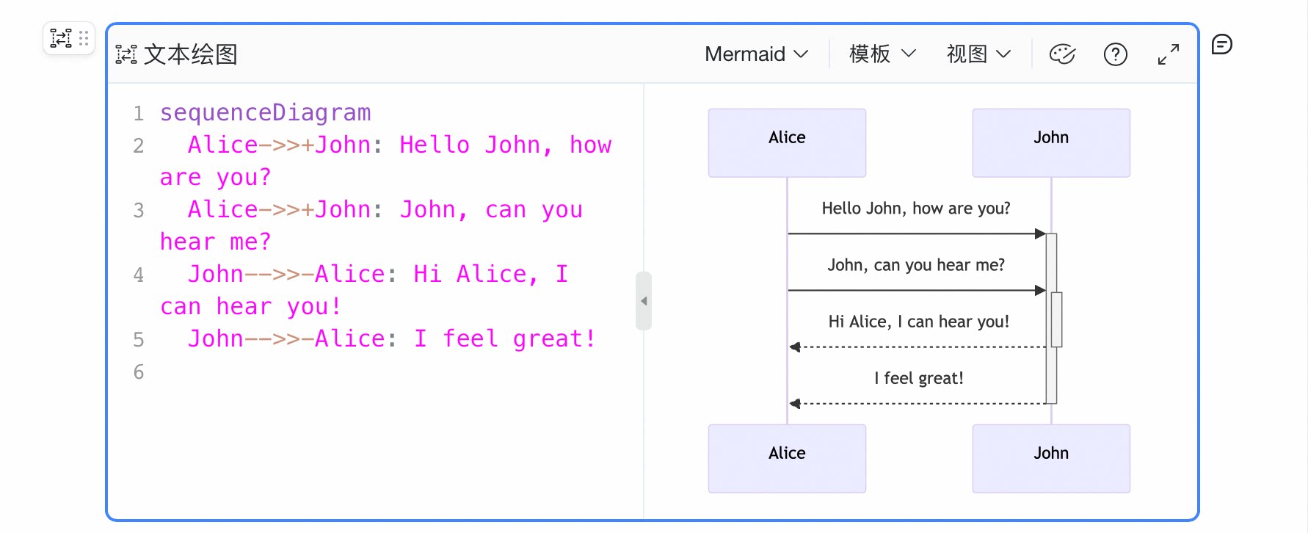The height and width of the screenshot is (533, 1308).
Task: Select the top John participant box
Action: tap(1051, 143)
